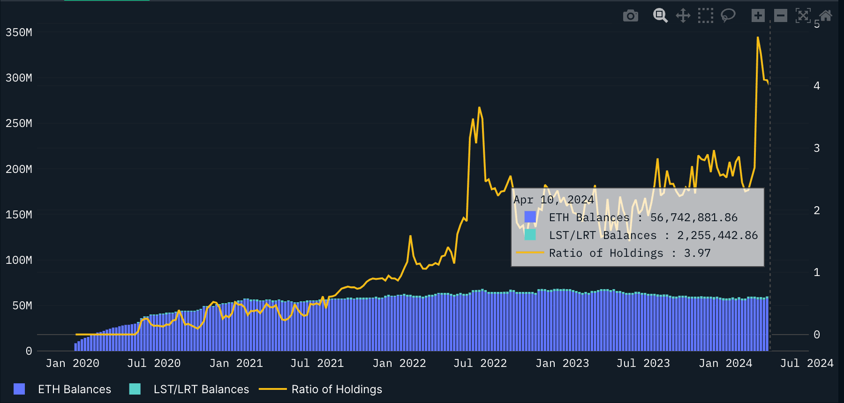The width and height of the screenshot is (844, 403).
Task: Hide the LST/LRT Balances legend label
Action: pyautogui.click(x=201, y=389)
